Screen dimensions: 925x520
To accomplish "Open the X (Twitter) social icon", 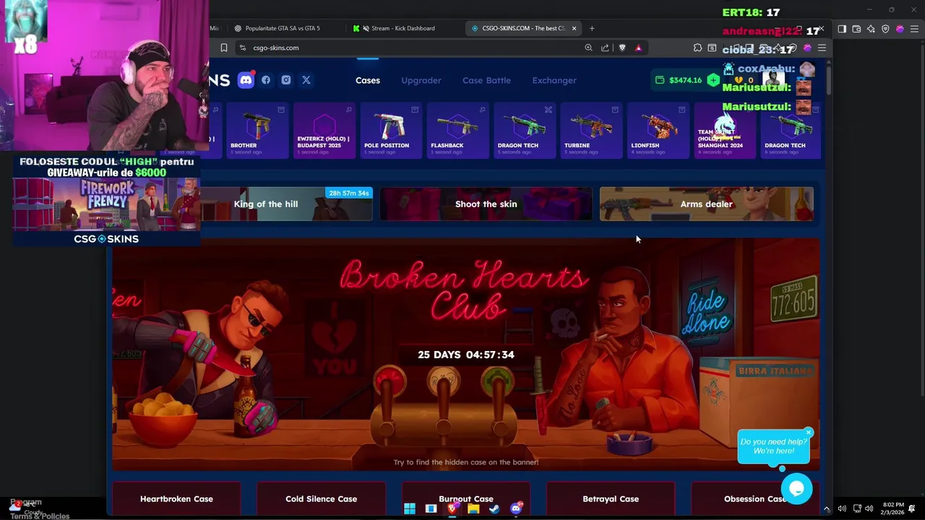I will (x=306, y=80).
